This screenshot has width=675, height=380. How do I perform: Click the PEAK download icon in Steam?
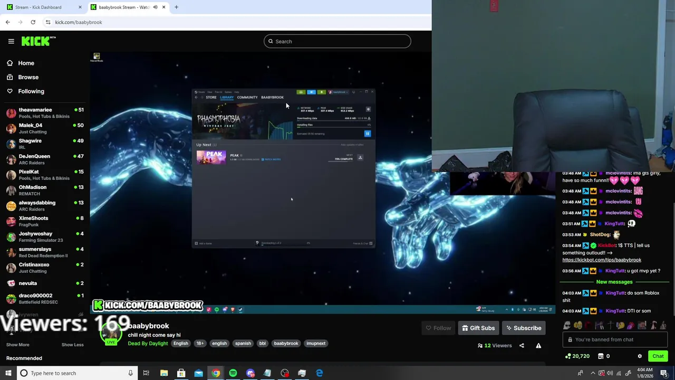(x=360, y=157)
